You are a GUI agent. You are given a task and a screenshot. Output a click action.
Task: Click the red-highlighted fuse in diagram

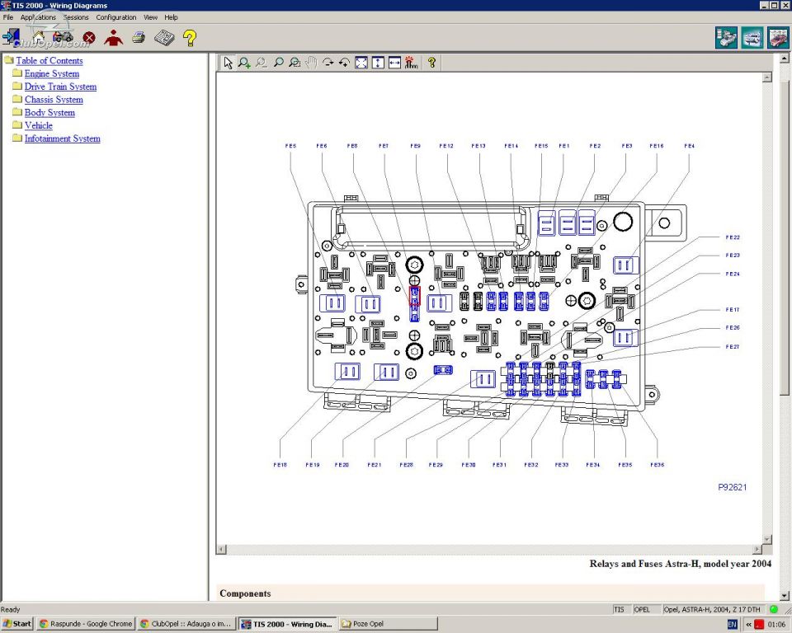[x=414, y=296]
